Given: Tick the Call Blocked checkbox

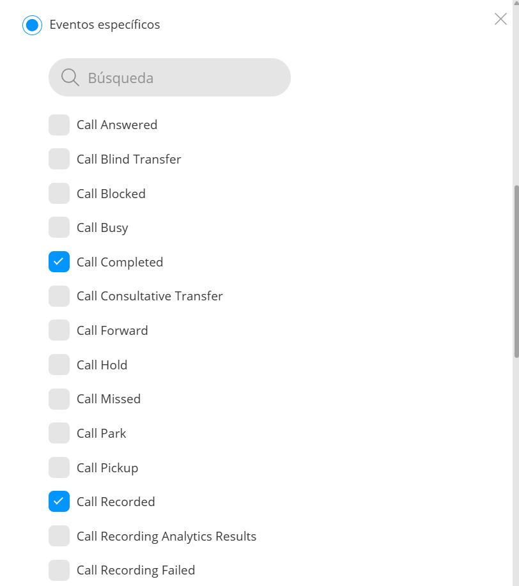Looking at the screenshot, I should pyautogui.click(x=59, y=193).
